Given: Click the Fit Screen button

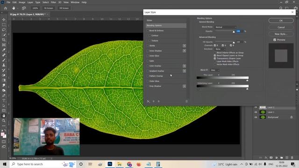Looking at the screenshot, I should (x=49, y=8).
